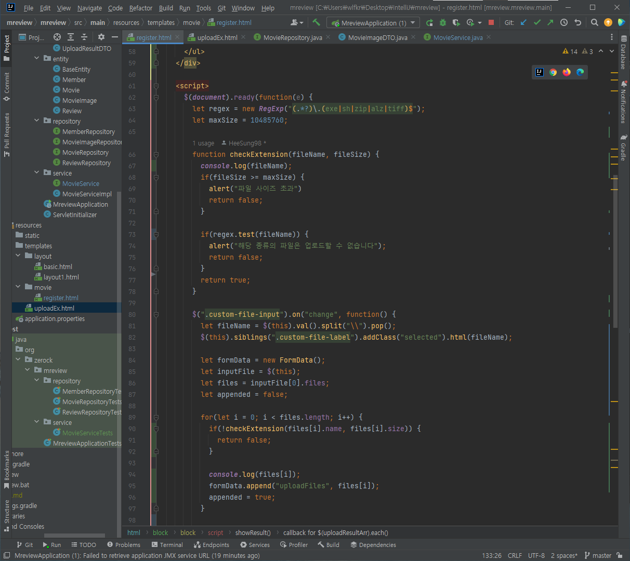Viewport: 630px width, 561px height.
Task: Switch to the MovieImageDTO.java tab
Action: [377, 37]
